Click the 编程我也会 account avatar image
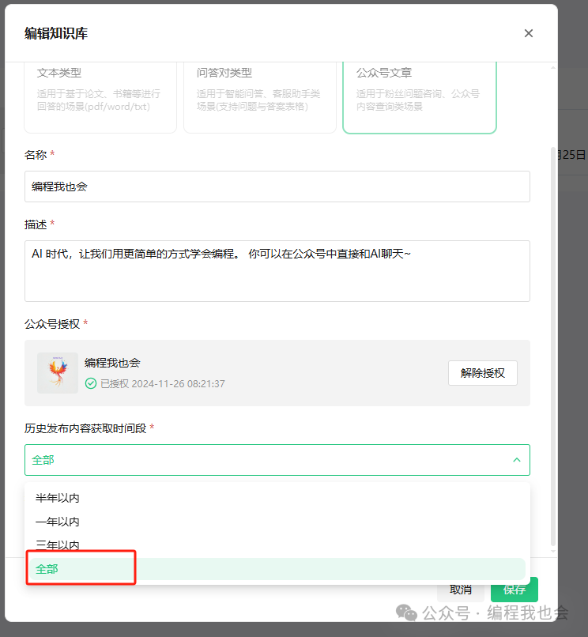 58,373
